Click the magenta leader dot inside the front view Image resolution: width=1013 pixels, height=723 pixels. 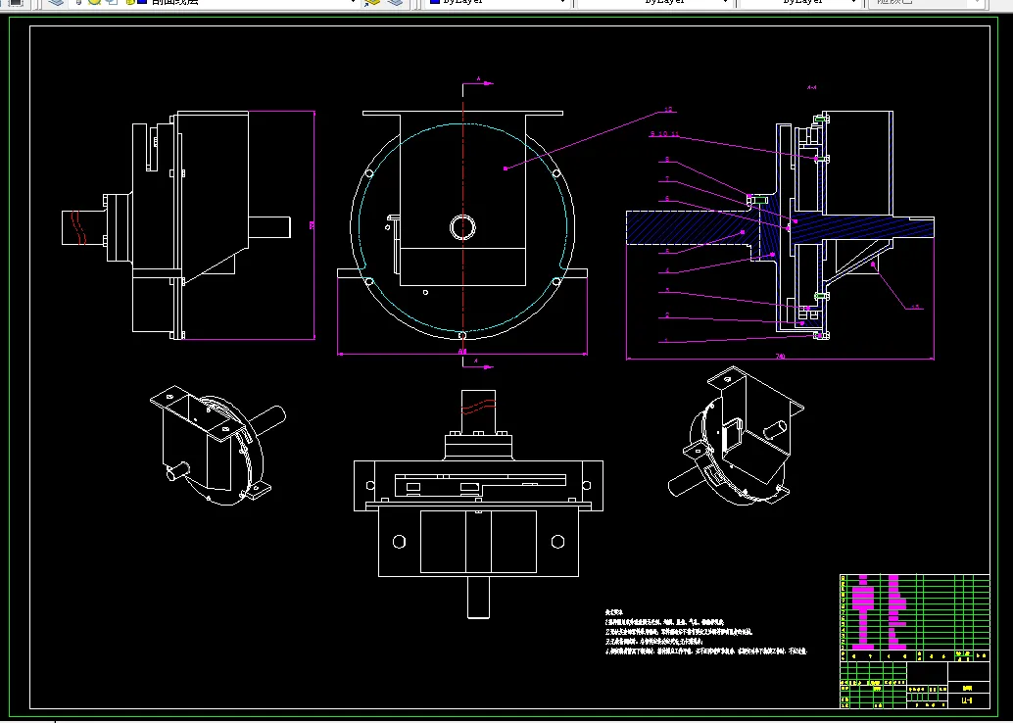coord(506,169)
